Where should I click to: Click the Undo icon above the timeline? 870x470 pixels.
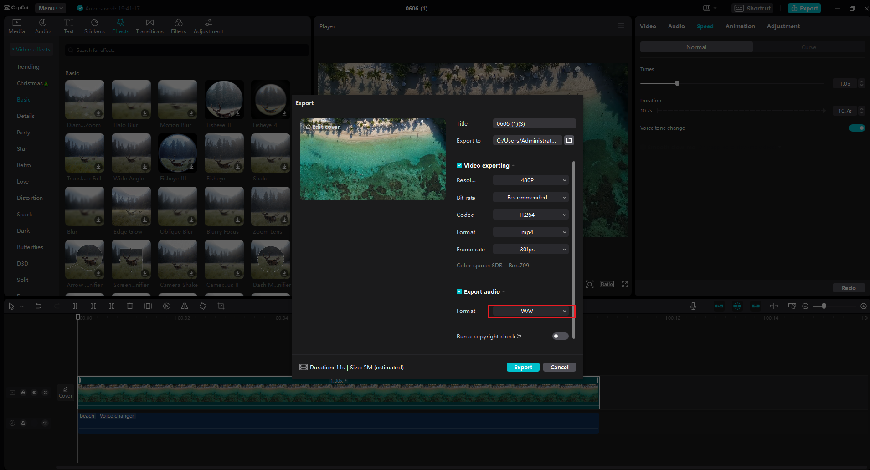pos(39,306)
